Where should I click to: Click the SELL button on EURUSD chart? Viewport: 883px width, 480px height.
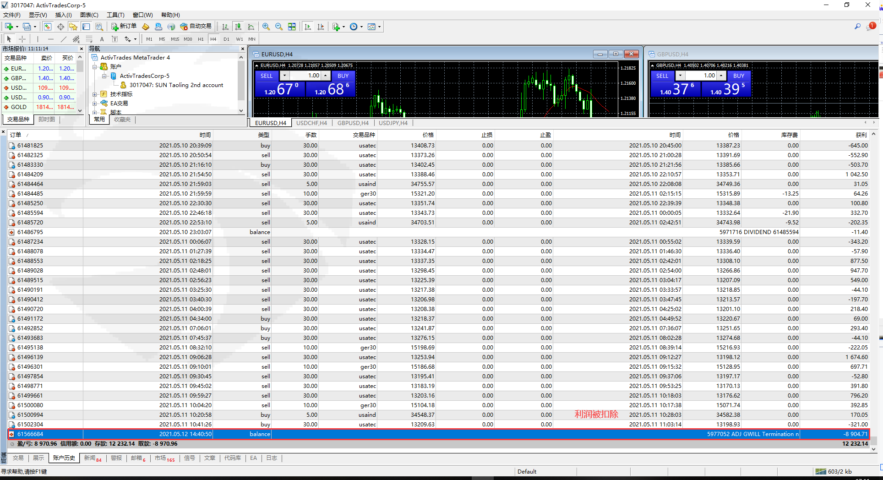click(267, 76)
